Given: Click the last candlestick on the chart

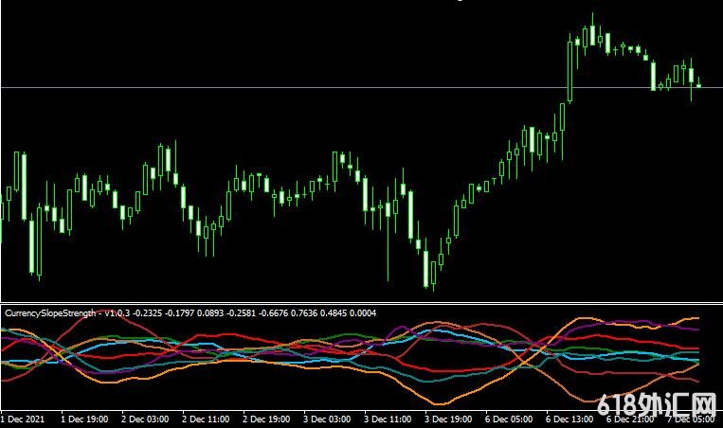Looking at the screenshot, I should click(699, 84).
